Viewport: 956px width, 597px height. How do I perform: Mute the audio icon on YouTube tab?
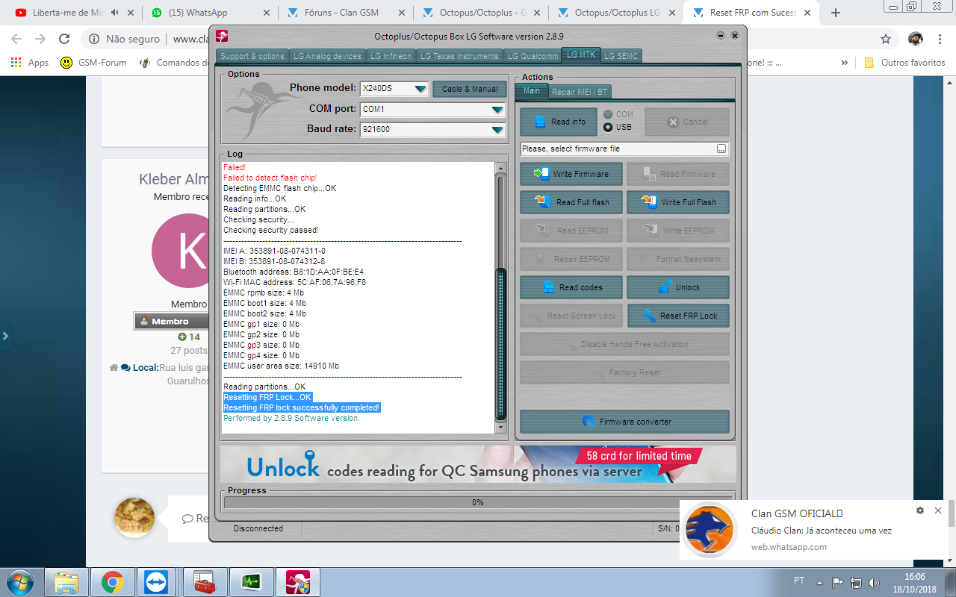tap(114, 13)
